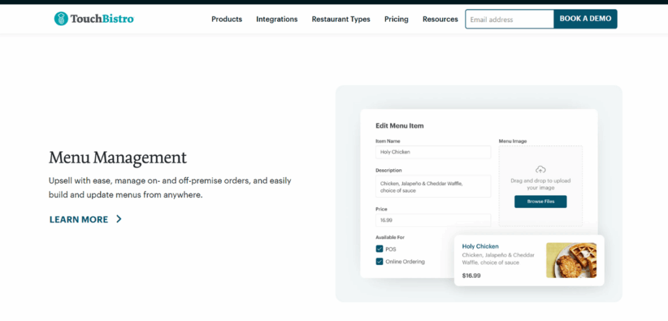Open the Products menu
This screenshot has width=668, height=321.
[226, 20]
